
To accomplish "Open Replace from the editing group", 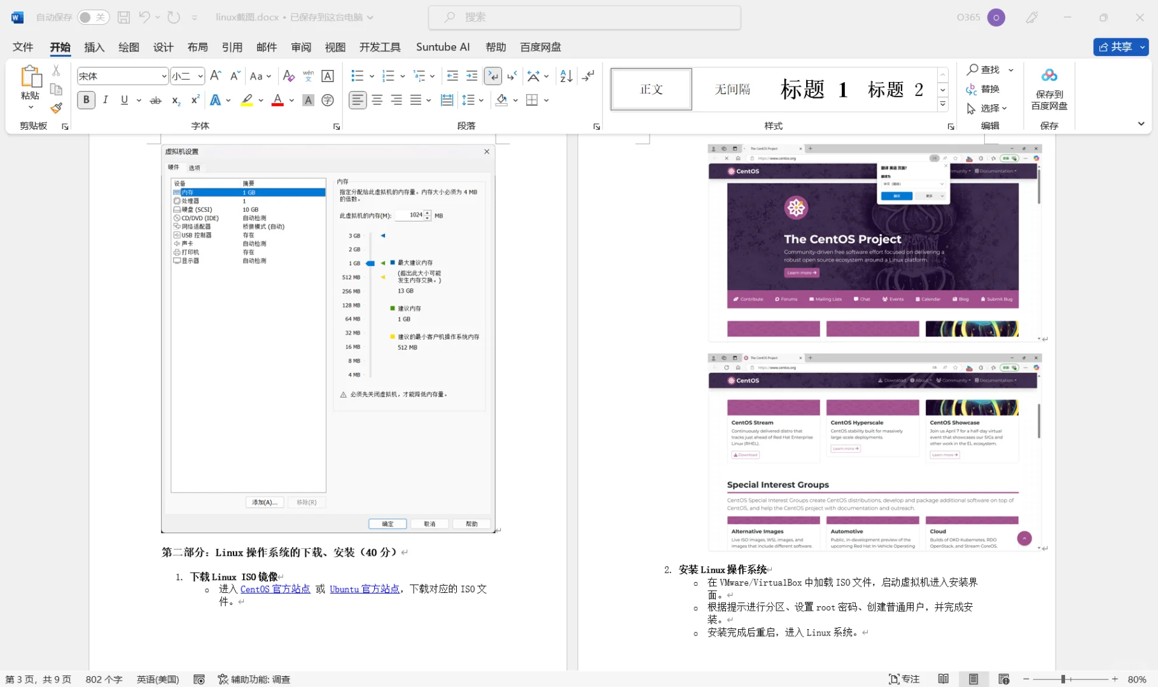I will click(x=985, y=89).
